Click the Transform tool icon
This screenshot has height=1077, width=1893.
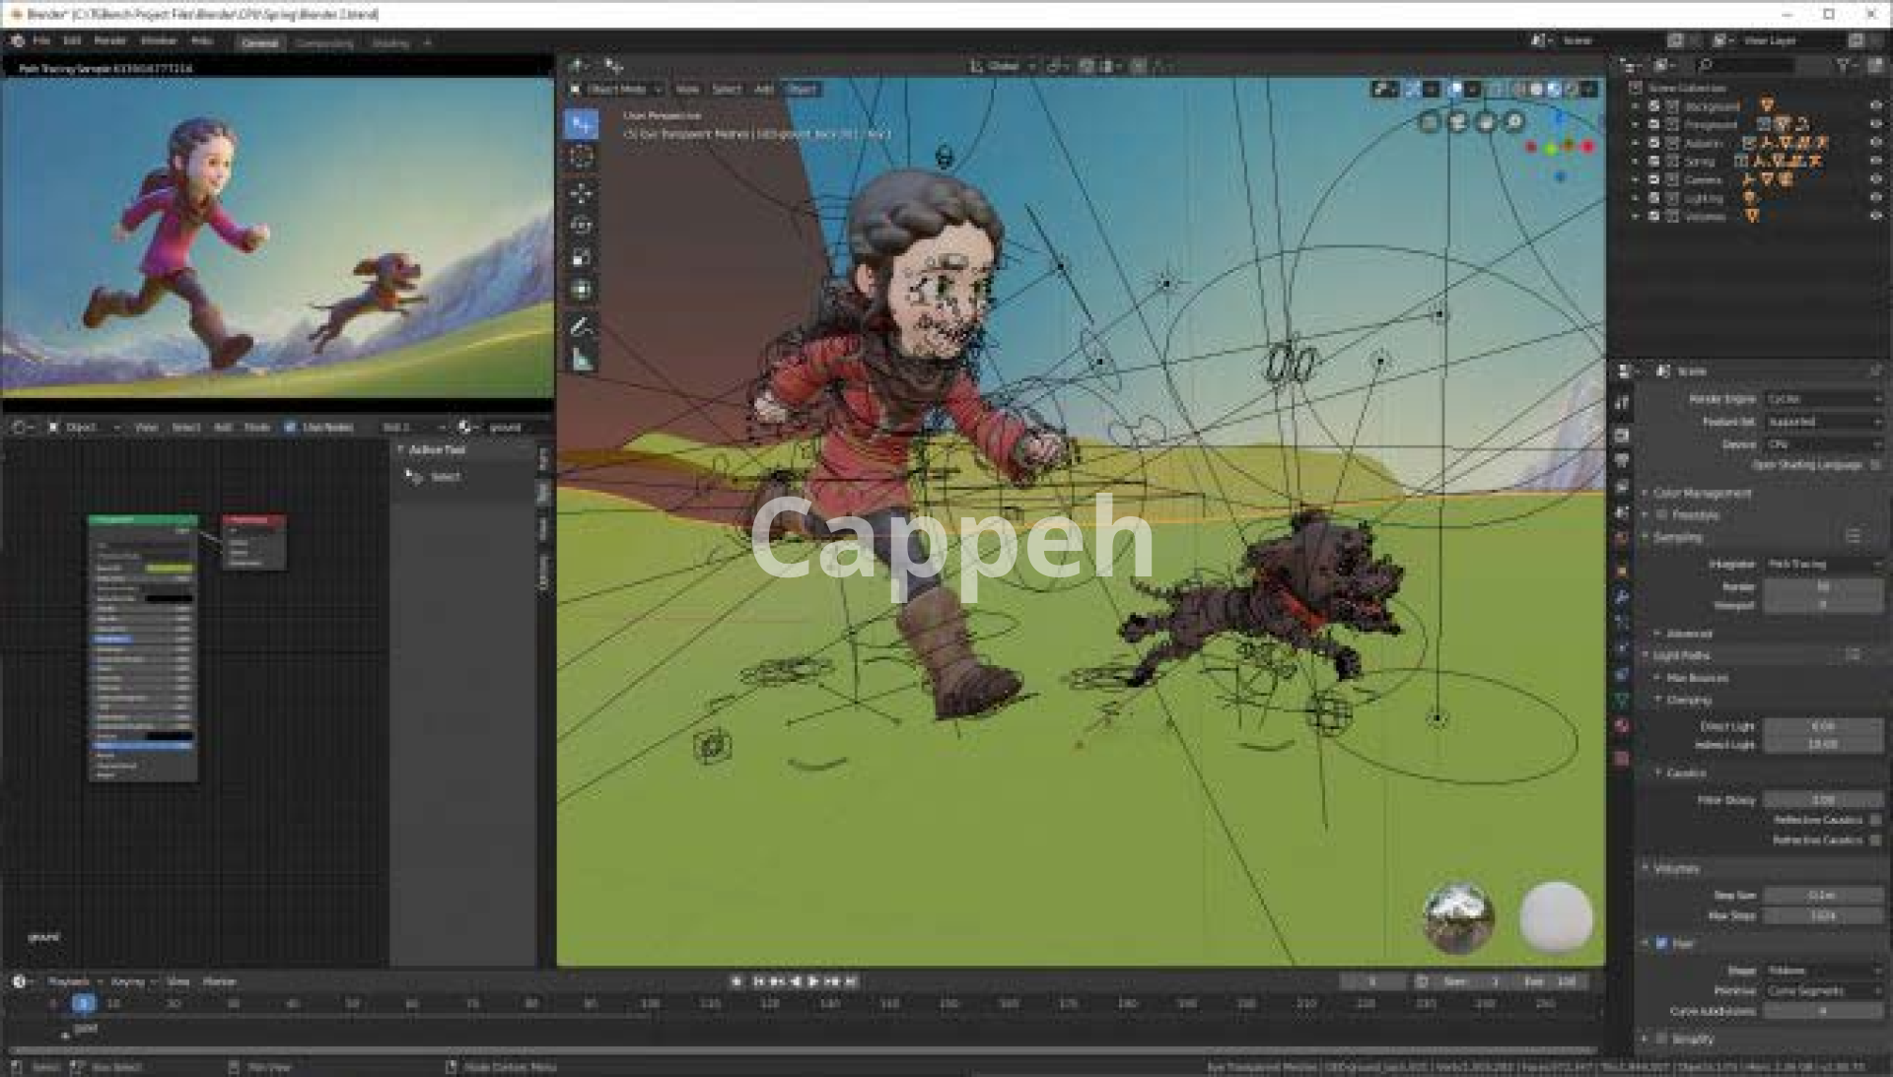coord(582,290)
